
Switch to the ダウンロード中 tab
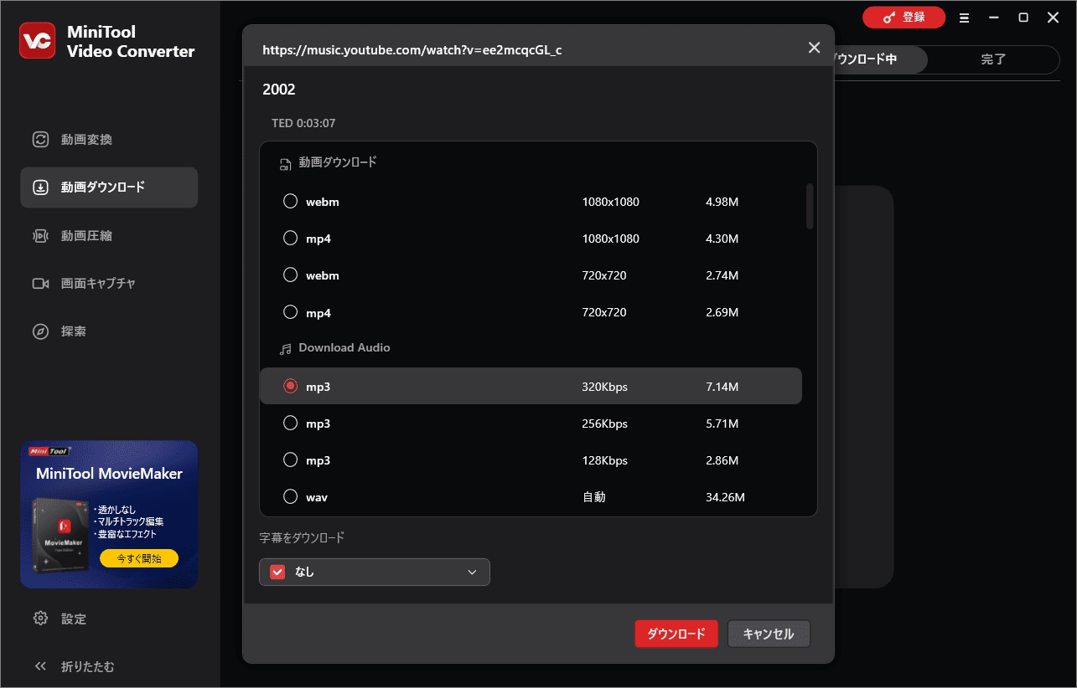pos(879,59)
